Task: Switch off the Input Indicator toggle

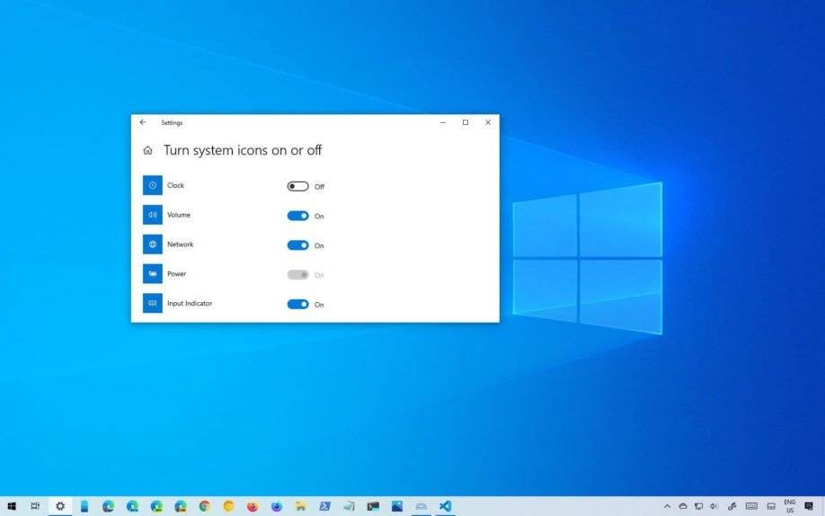Action: [297, 304]
